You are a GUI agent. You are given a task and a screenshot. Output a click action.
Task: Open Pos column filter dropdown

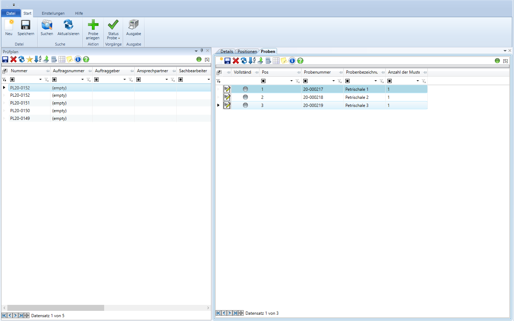tap(291, 81)
